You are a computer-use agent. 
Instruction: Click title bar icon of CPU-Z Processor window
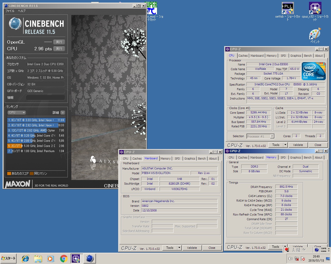click(x=227, y=49)
